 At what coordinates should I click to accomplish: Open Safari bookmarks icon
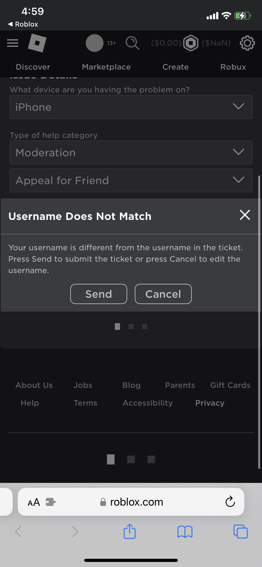[185, 532]
